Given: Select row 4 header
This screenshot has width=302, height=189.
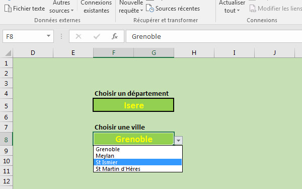Looking at the screenshot, I should (7, 93).
